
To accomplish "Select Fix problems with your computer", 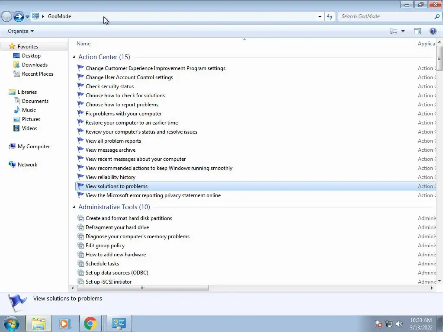I will pyautogui.click(x=123, y=114).
